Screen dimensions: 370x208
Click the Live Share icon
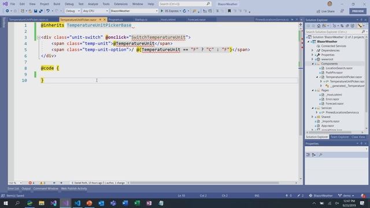point(318,11)
